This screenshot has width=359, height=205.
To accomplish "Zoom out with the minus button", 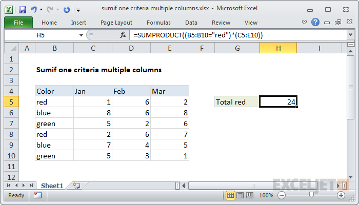I will click(282, 195).
